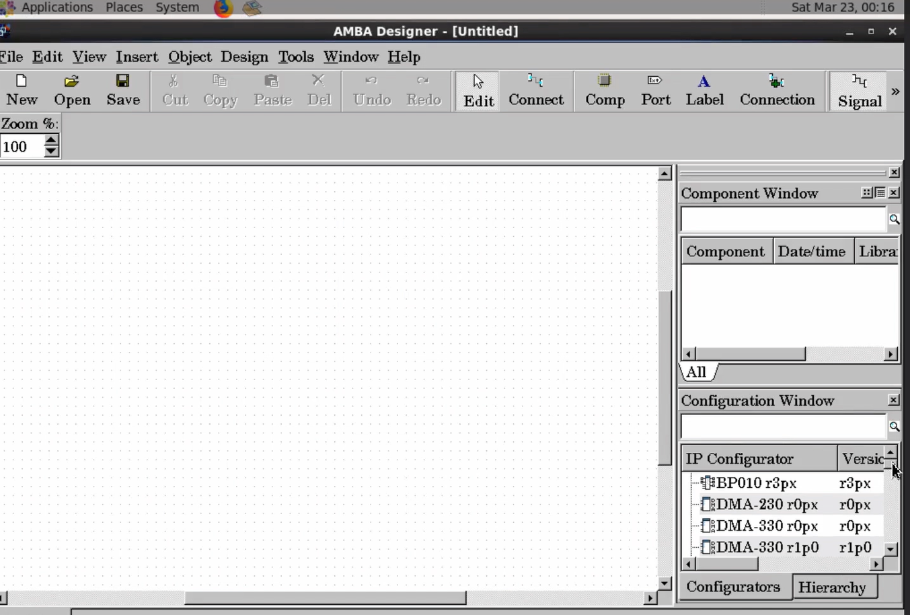Select the Edit pointer tool

coord(478,92)
